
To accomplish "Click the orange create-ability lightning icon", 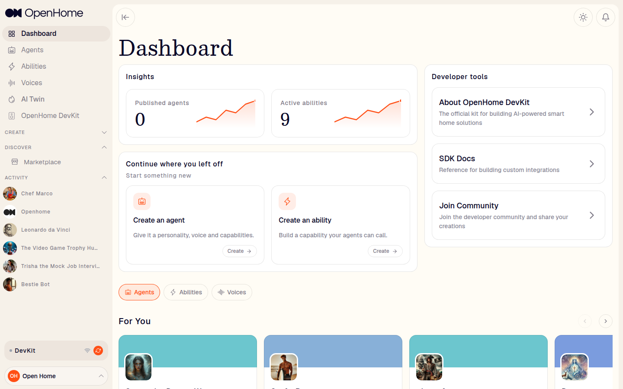I will pos(287,201).
